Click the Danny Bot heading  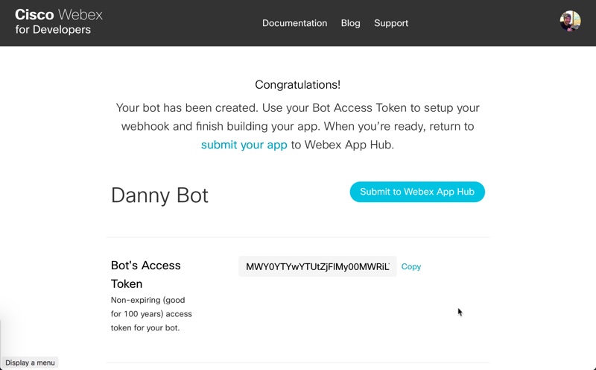159,195
